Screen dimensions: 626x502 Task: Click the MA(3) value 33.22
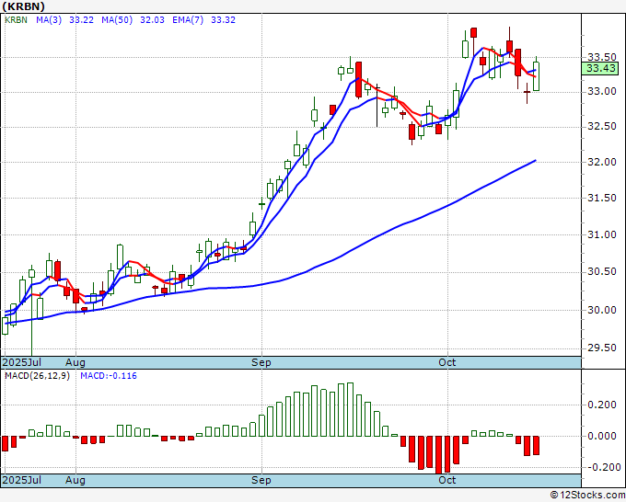(81, 20)
